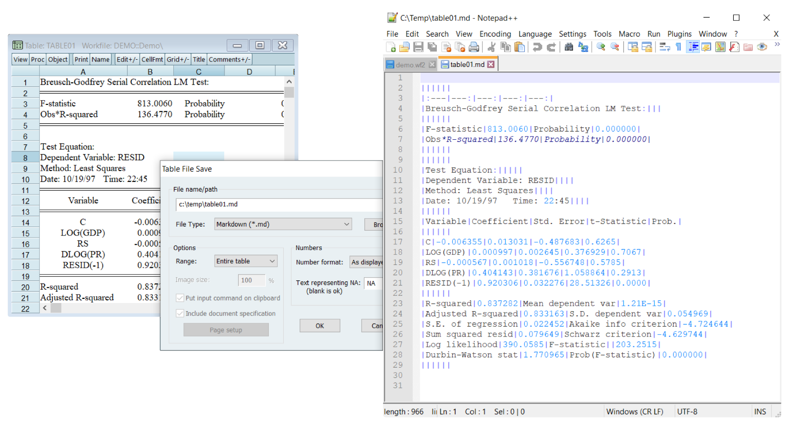Click the Title button in table toolbar
The image size is (789, 426).
point(199,59)
